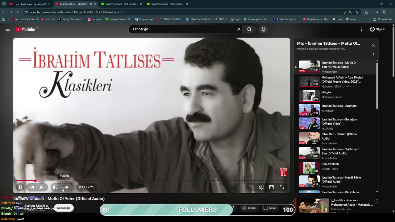Viewport: 395px width, 222px height.
Task: Open the browser extensions puzzle icon
Action: [x=367, y=12]
